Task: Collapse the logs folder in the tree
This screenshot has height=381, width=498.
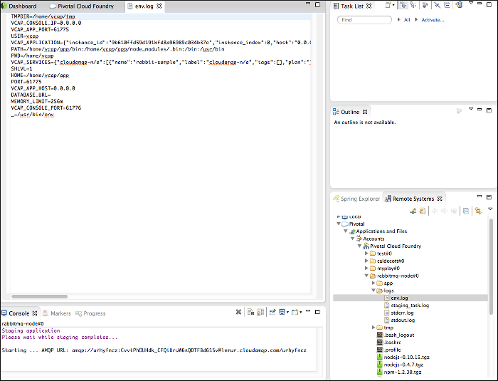Action: click(373, 291)
